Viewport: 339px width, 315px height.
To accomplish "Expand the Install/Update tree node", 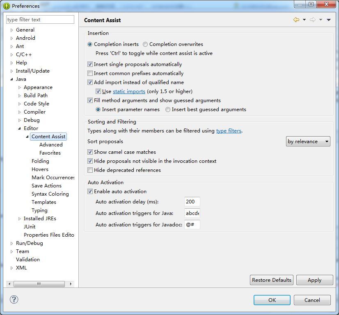I will 11,71.
